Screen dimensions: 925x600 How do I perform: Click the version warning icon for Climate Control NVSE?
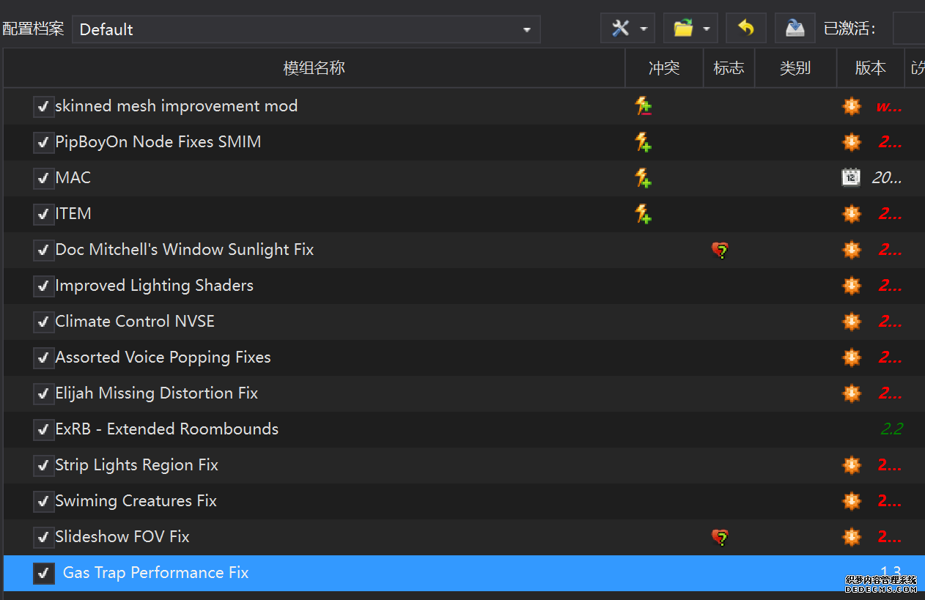[x=851, y=322]
